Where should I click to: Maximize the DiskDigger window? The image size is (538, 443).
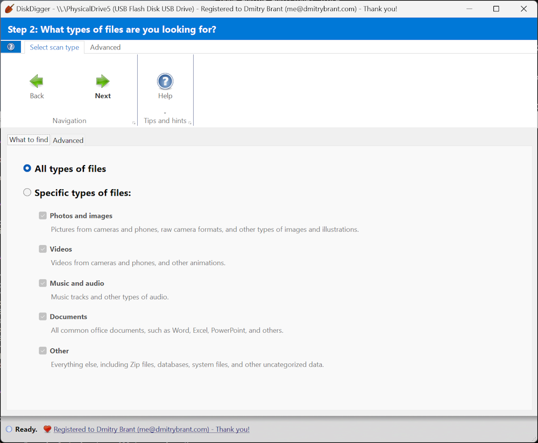coord(496,9)
